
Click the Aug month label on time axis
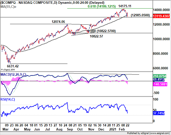click(x=59, y=129)
